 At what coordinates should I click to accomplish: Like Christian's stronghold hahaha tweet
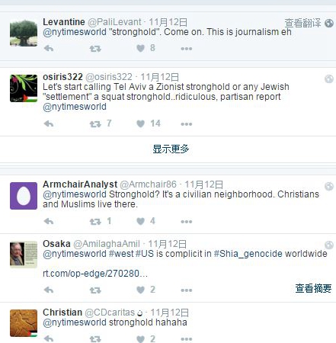click(x=140, y=339)
